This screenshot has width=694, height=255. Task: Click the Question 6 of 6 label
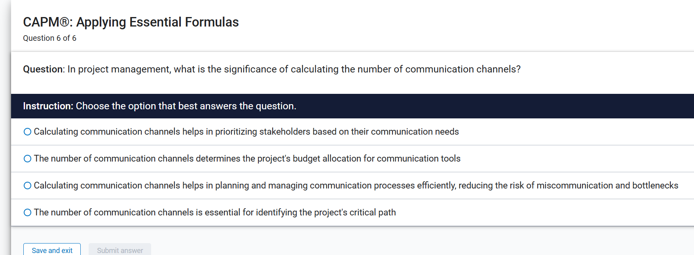49,38
